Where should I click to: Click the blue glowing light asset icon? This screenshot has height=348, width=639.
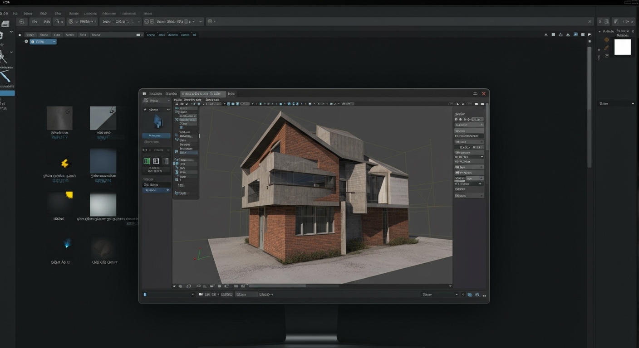68,244
